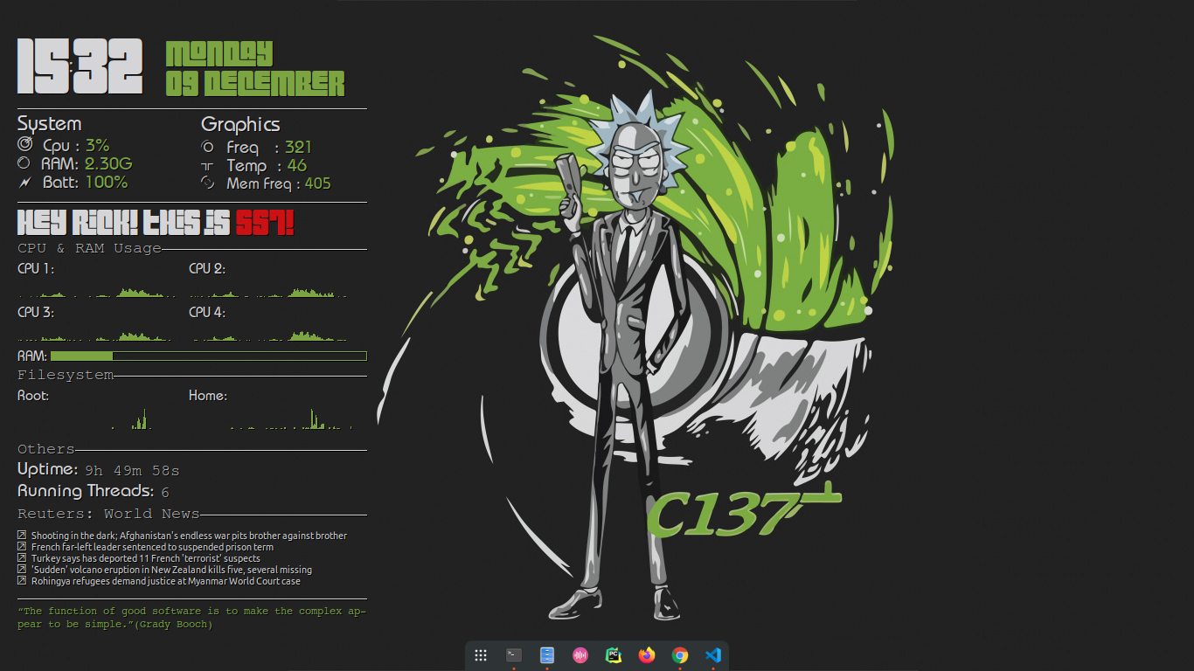This screenshot has height=671, width=1194.
Task: Open the pink sound waveform app
Action: [580, 655]
